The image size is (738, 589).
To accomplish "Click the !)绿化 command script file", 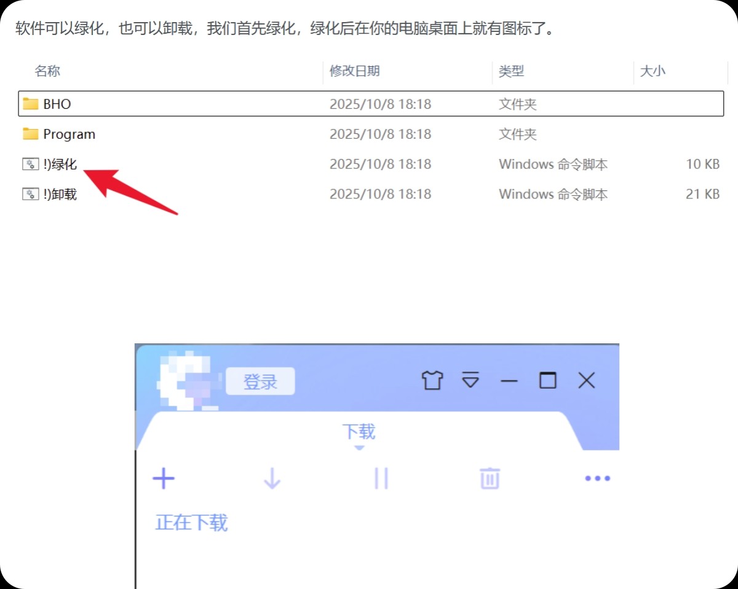I will click(x=60, y=164).
